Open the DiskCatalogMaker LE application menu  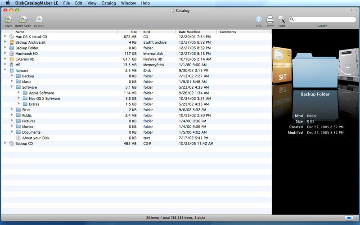tap(36, 3)
